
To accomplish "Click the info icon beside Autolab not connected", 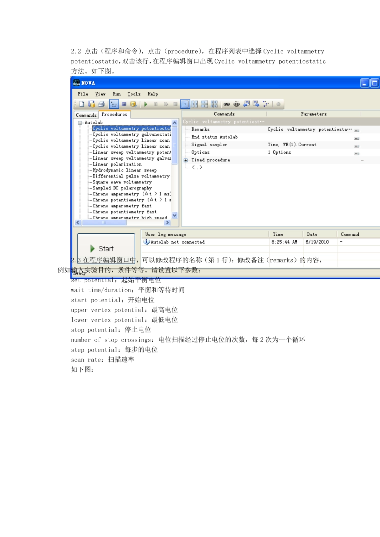I will pos(147,242).
